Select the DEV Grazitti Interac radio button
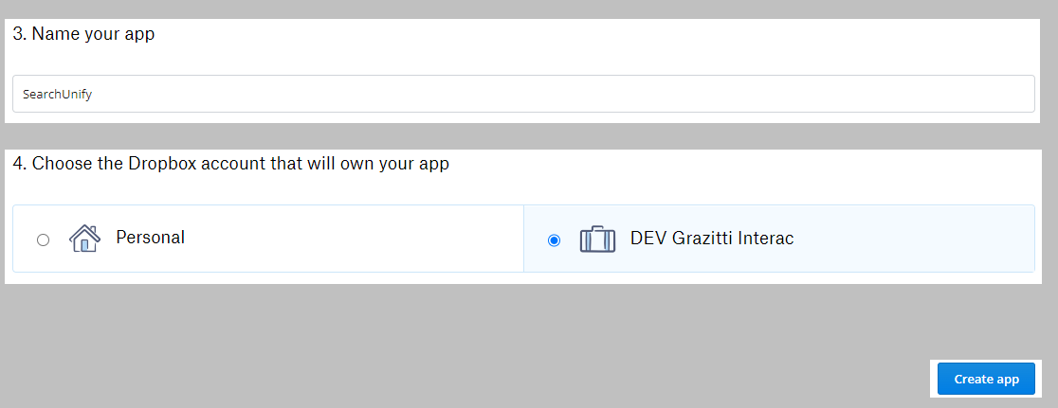Image resolution: width=1058 pixels, height=408 pixels. pos(555,240)
